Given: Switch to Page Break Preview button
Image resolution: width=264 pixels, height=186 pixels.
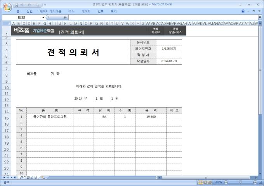Looking at the screenshot, I should pyautogui.click(x=210, y=182).
